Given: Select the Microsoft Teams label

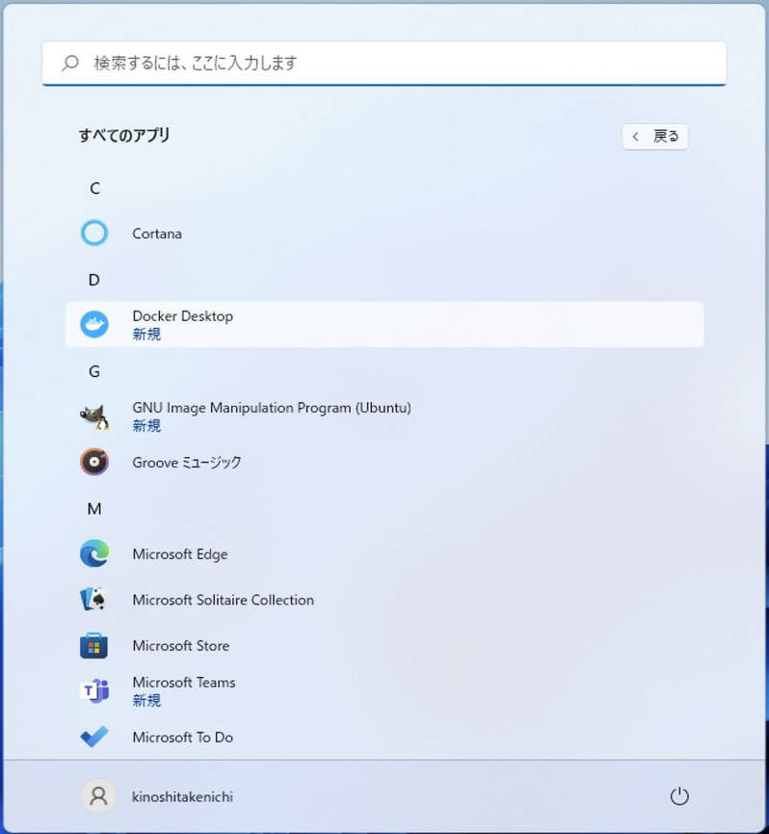Looking at the screenshot, I should point(184,683).
